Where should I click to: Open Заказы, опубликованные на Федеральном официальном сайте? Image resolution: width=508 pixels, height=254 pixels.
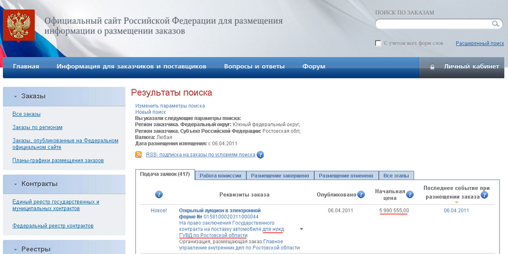coord(65,144)
